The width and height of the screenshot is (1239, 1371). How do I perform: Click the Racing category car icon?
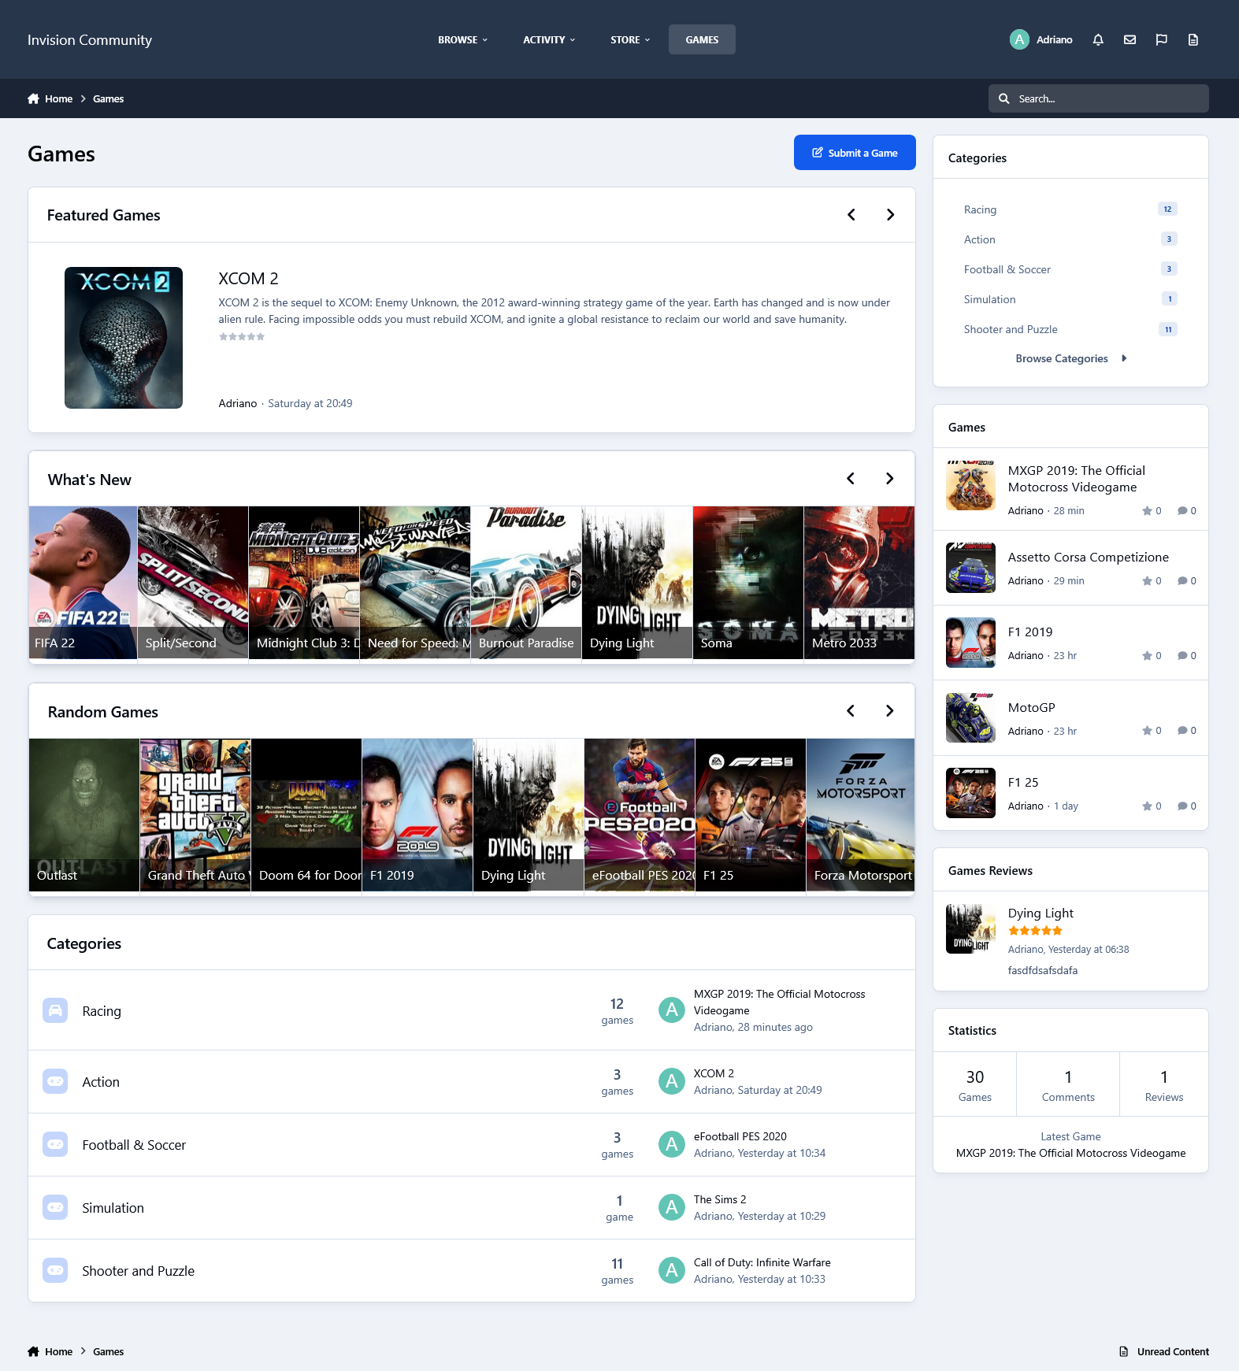pyautogui.click(x=55, y=1010)
